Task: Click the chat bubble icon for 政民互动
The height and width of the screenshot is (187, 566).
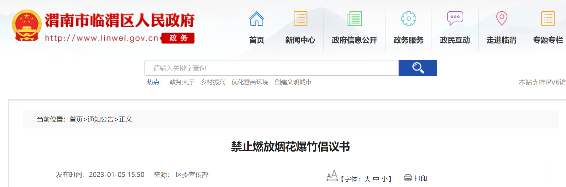Action: [455, 19]
